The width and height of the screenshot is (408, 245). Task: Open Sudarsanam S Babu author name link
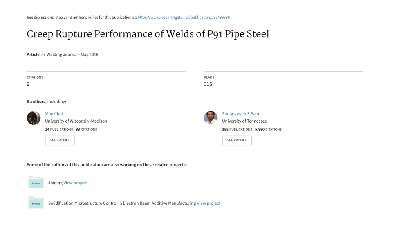point(241,114)
